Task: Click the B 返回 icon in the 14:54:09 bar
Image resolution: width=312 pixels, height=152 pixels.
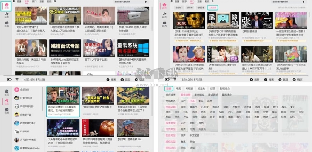Action: point(280,79)
